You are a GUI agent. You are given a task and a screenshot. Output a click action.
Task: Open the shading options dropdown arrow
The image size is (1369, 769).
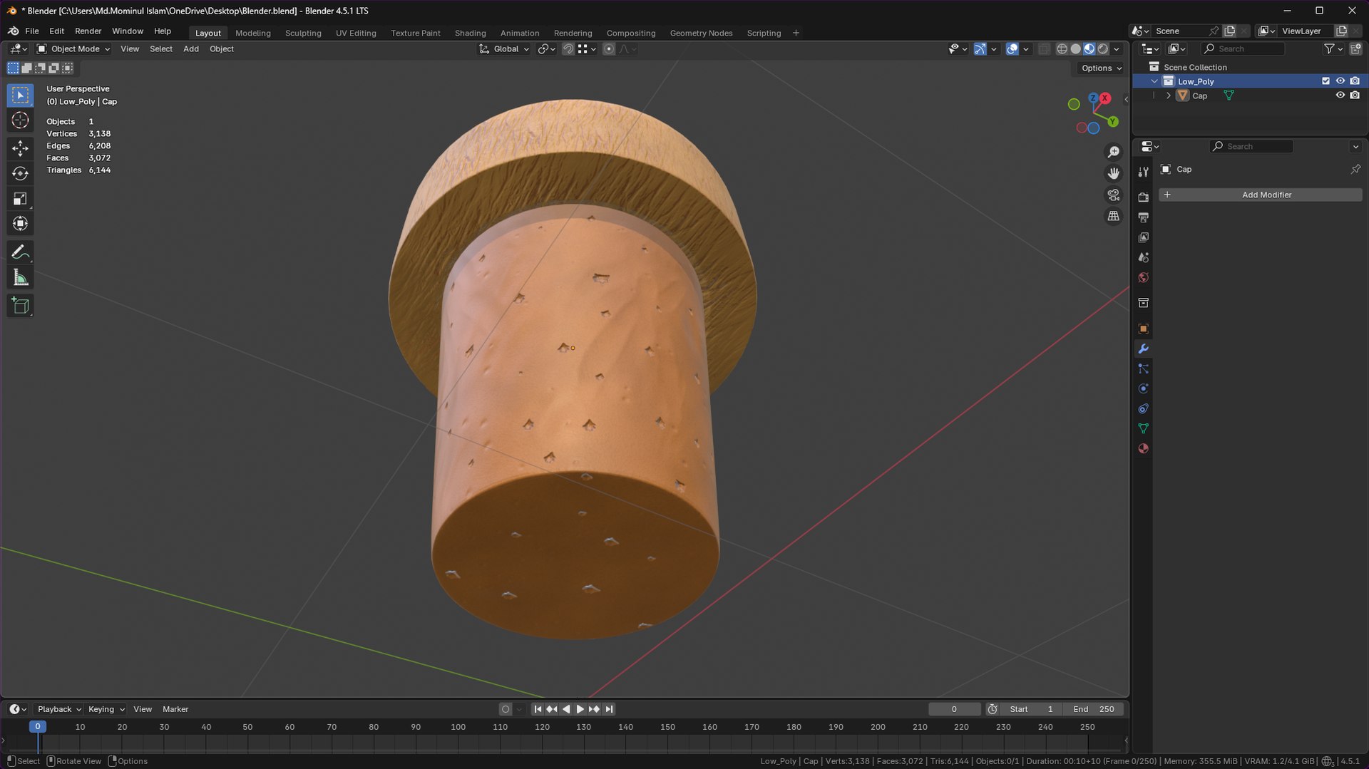pyautogui.click(x=1117, y=48)
